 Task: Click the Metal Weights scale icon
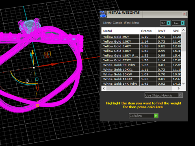[103, 14]
